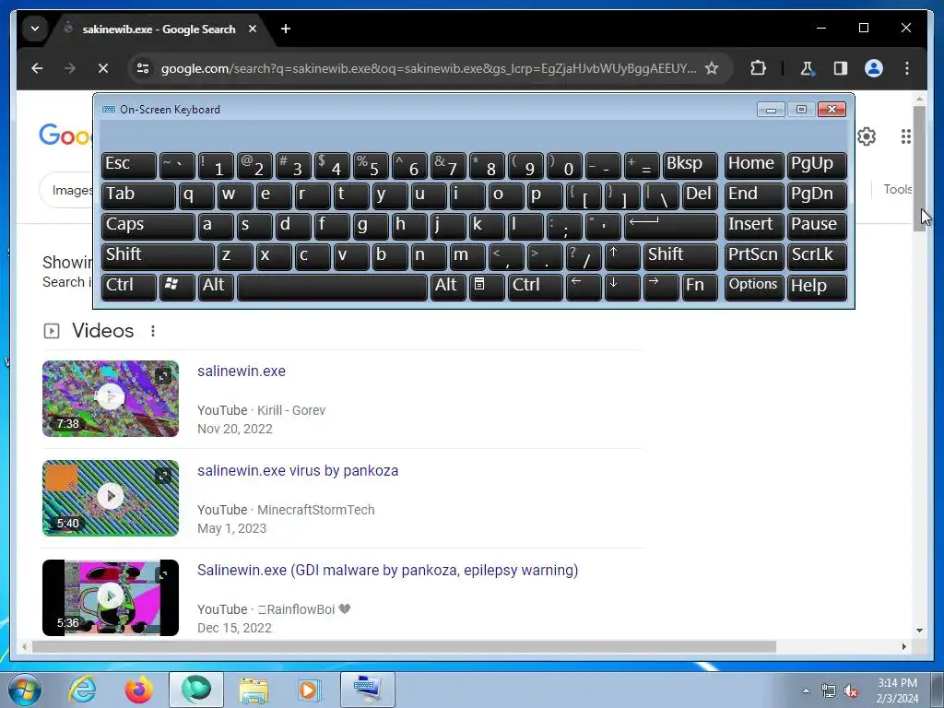This screenshot has height=708, width=944.
Task: Click the up arrow key on keyboard
Action: [x=621, y=256]
